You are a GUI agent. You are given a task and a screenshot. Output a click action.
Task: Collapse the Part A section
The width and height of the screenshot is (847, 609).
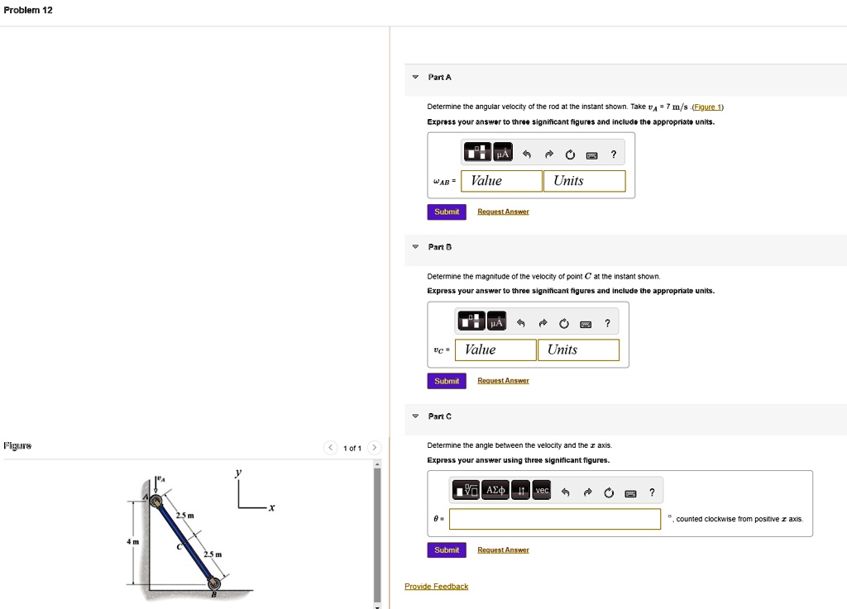pos(415,77)
